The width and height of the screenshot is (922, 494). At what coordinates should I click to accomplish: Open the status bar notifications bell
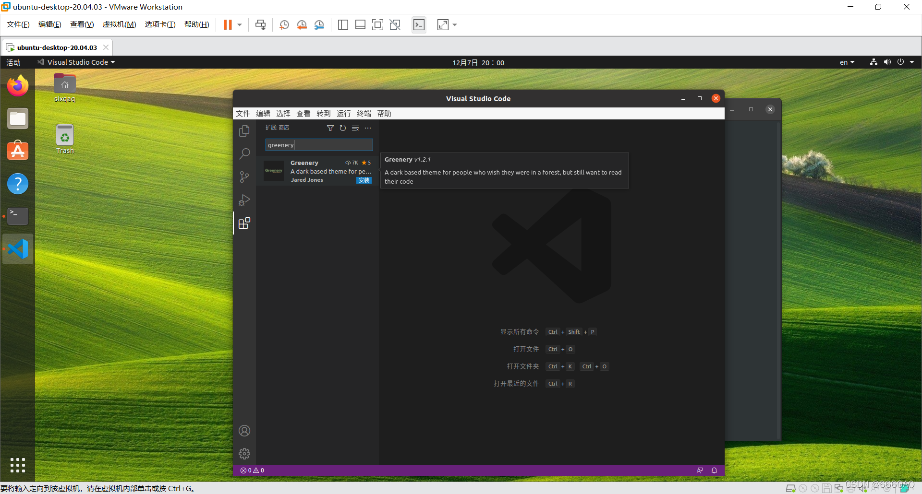(x=714, y=470)
